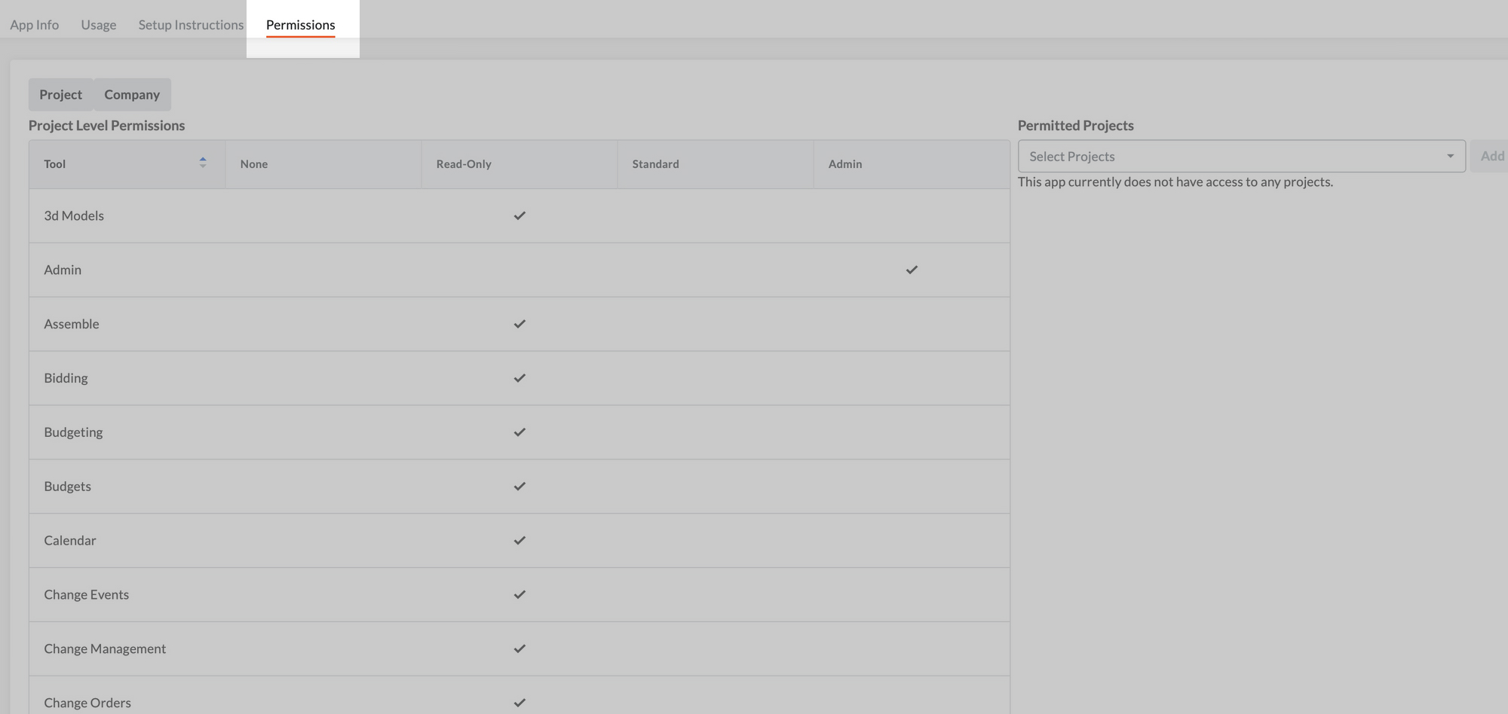The height and width of the screenshot is (714, 1508).
Task: Open the Setup Instructions tab
Action: coord(191,25)
